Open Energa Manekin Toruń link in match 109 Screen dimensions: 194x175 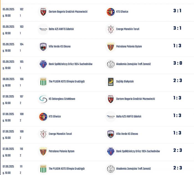click(x=60, y=134)
